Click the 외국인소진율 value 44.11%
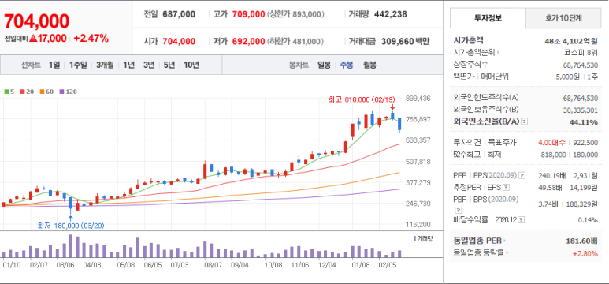Image resolution: width=609 pixels, height=284 pixels. 585,122
